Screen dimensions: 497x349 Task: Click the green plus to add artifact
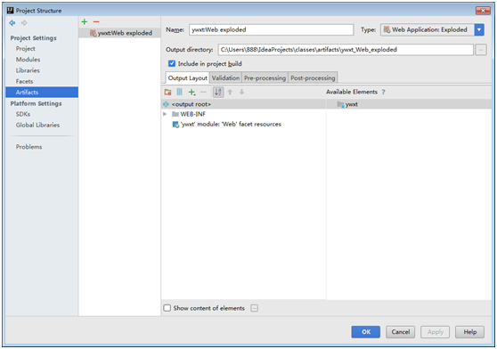85,22
